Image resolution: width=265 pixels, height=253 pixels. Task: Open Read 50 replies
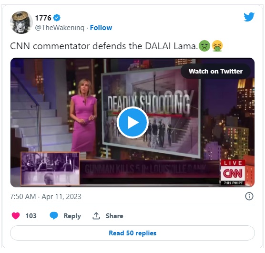(132, 233)
